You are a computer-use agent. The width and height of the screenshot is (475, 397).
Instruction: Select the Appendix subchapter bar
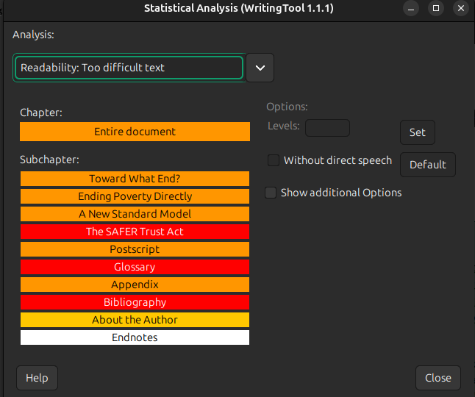[x=135, y=285]
